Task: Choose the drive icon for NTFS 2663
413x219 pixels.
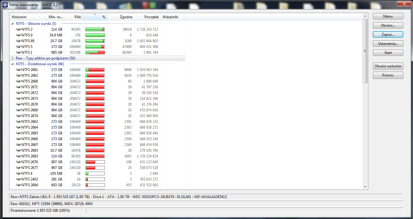Action: click(x=18, y=122)
